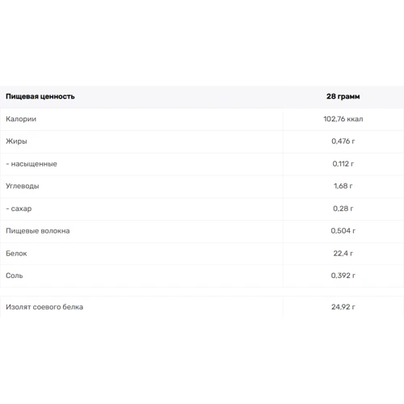This screenshot has height=404, width=404.
Task: Click the 'Углеводы' row label
Action: click(23, 186)
